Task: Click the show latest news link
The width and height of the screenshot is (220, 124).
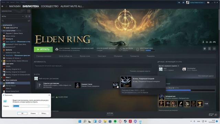Action: [140, 71]
